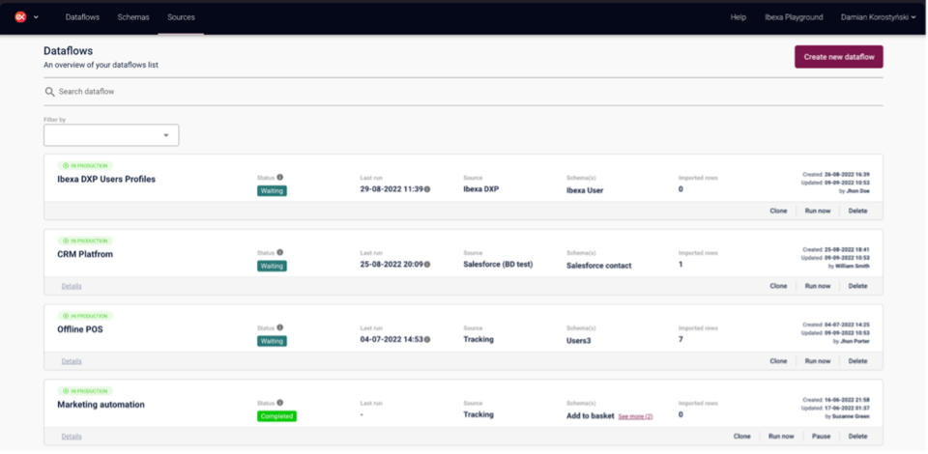This screenshot has width=928, height=454.
Task: Click In Production badge of Offline POS
Action: [x=85, y=316]
